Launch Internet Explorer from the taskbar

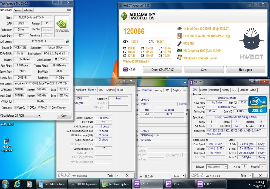pyautogui.click(x=17, y=184)
